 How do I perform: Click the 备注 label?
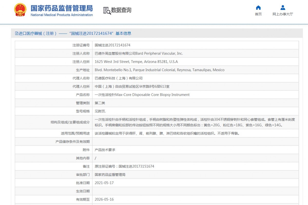pos(86,166)
